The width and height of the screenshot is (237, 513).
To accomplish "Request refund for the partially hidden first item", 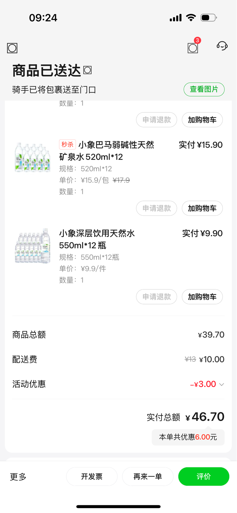I will pyautogui.click(x=157, y=120).
